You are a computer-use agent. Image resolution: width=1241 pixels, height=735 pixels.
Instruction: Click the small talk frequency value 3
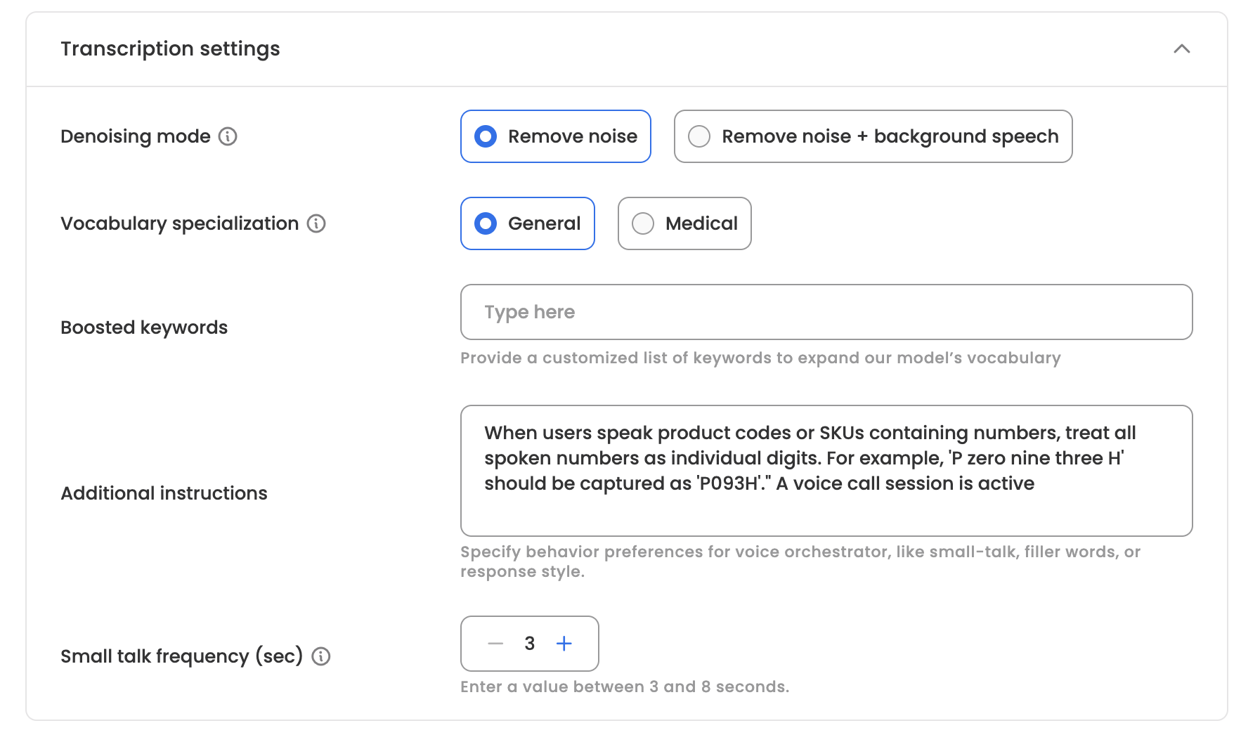click(530, 644)
